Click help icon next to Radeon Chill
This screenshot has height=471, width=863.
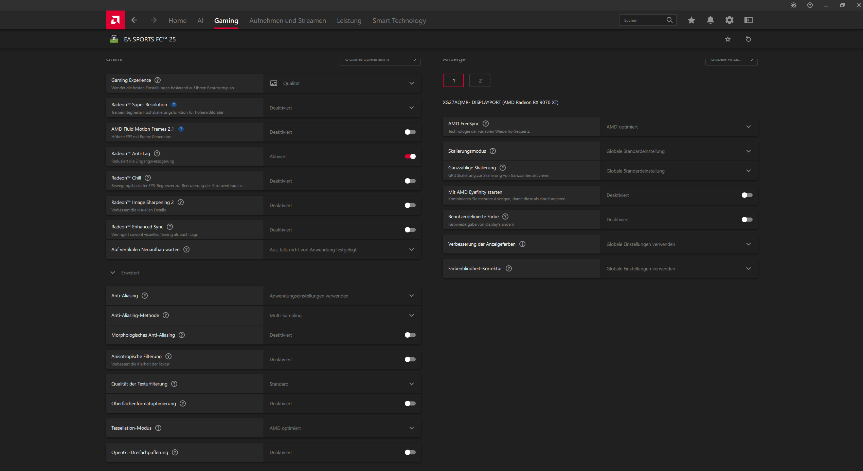(148, 178)
